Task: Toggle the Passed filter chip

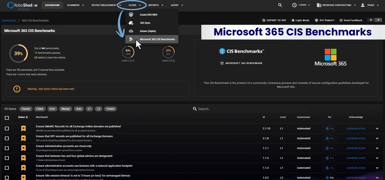Action: 26,109
